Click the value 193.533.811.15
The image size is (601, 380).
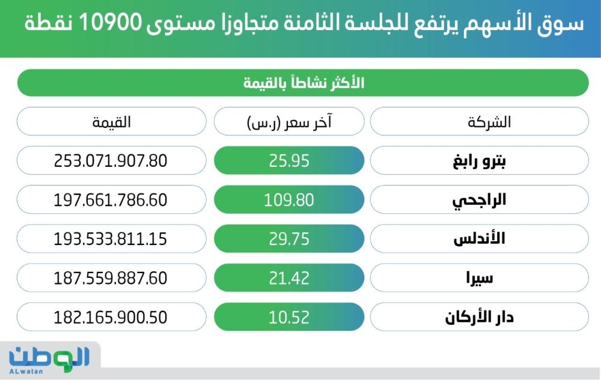(111, 238)
